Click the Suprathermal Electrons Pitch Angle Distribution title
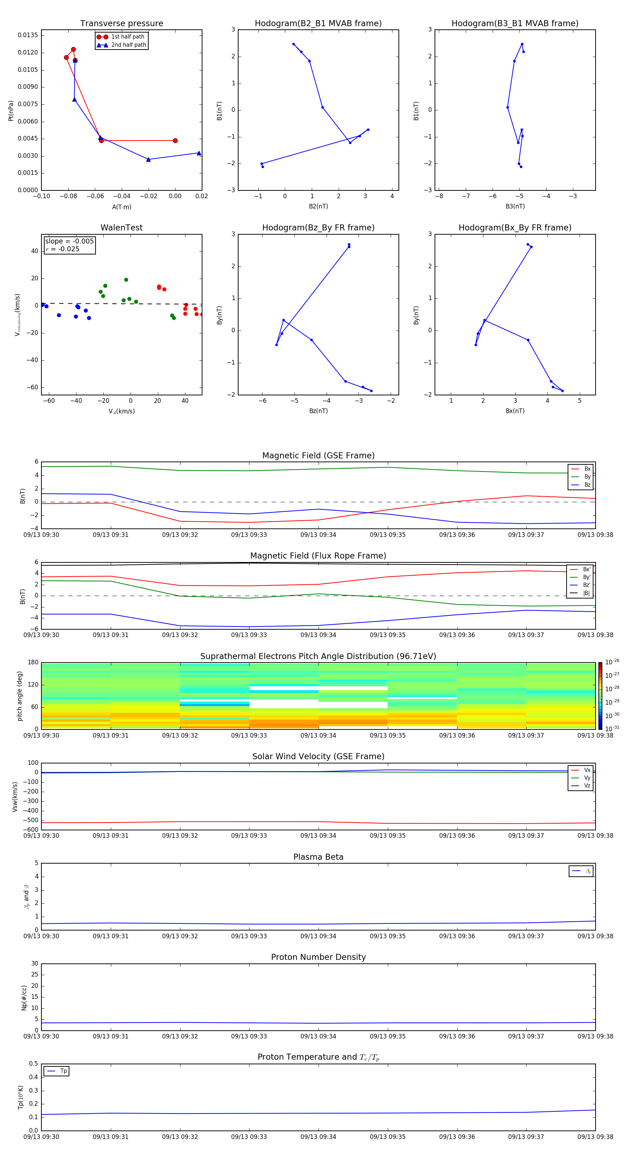 tap(318, 656)
